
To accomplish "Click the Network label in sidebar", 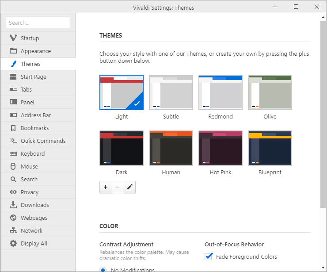I will (31, 230).
